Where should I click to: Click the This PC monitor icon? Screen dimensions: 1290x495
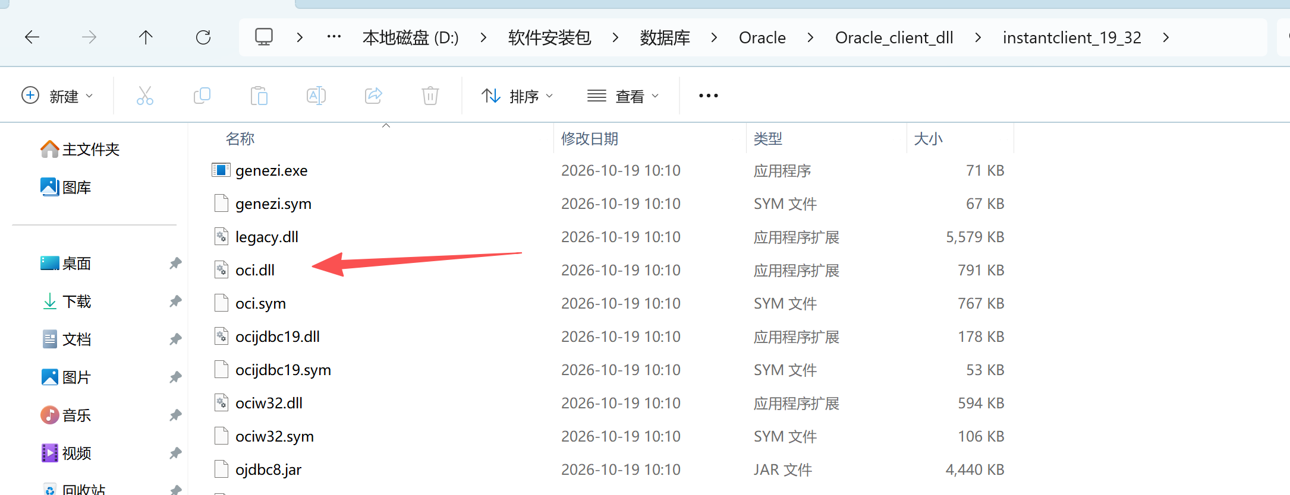tap(264, 37)
